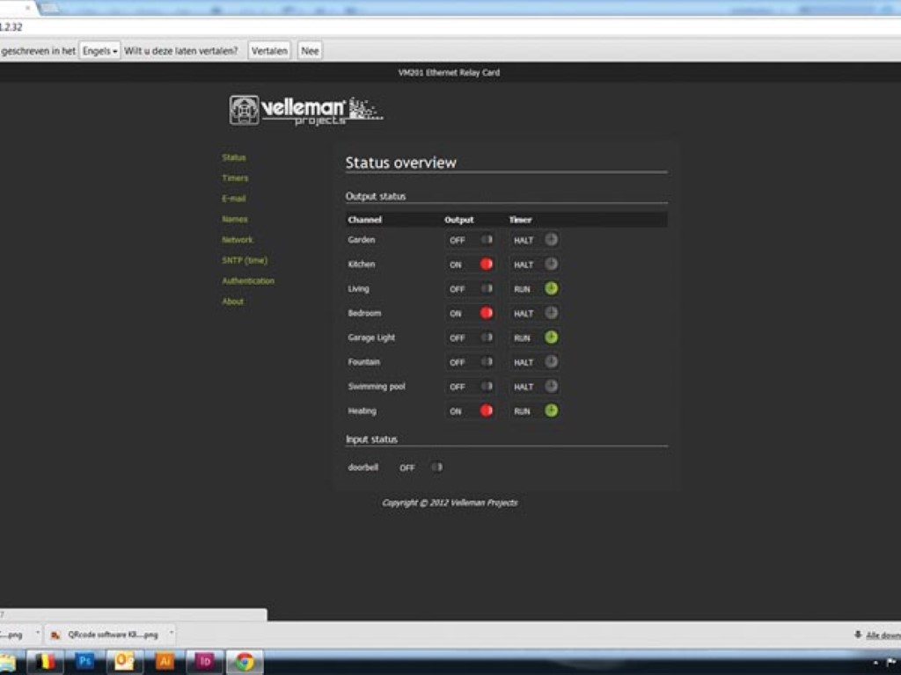Screen dimensions: 901x675
Task: Expand the Engels language dropdown
Action: (x=99, y=51)
